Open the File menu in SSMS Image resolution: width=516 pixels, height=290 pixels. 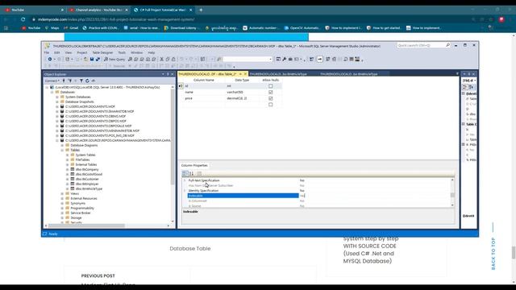47,52
